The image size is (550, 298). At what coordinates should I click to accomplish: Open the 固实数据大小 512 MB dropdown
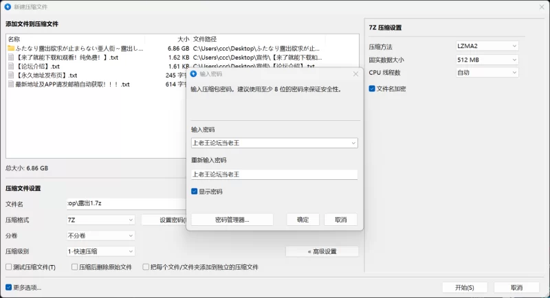click(x=487, y=60)
